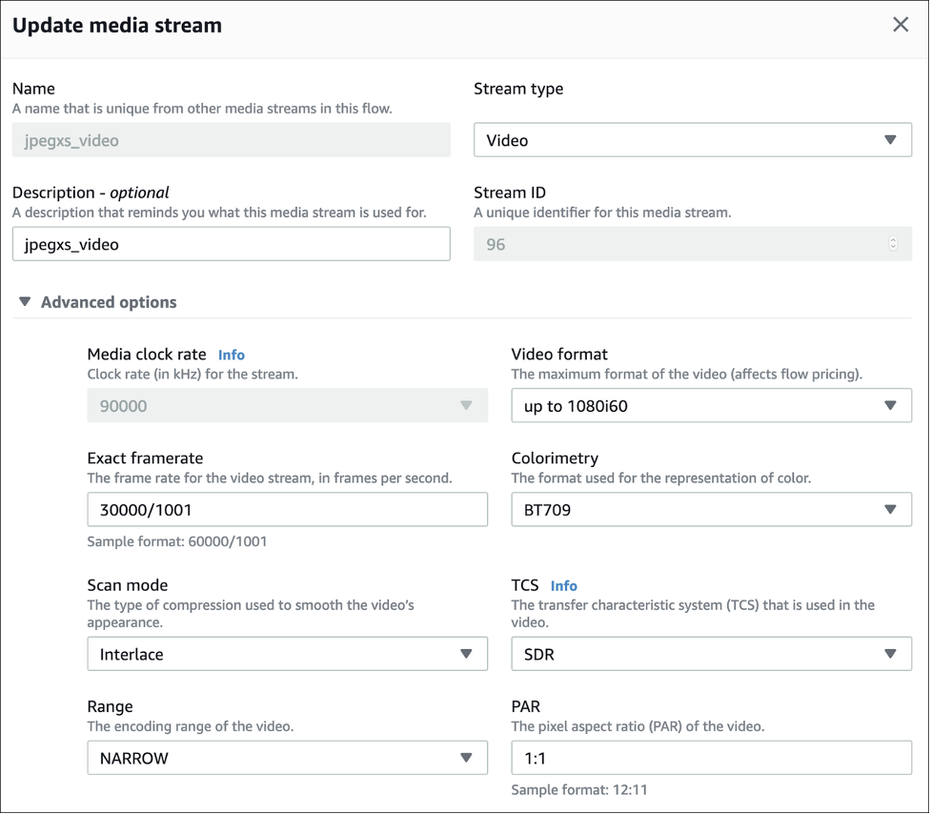Click the Stream ID stepper arrows

coord(893,244)
